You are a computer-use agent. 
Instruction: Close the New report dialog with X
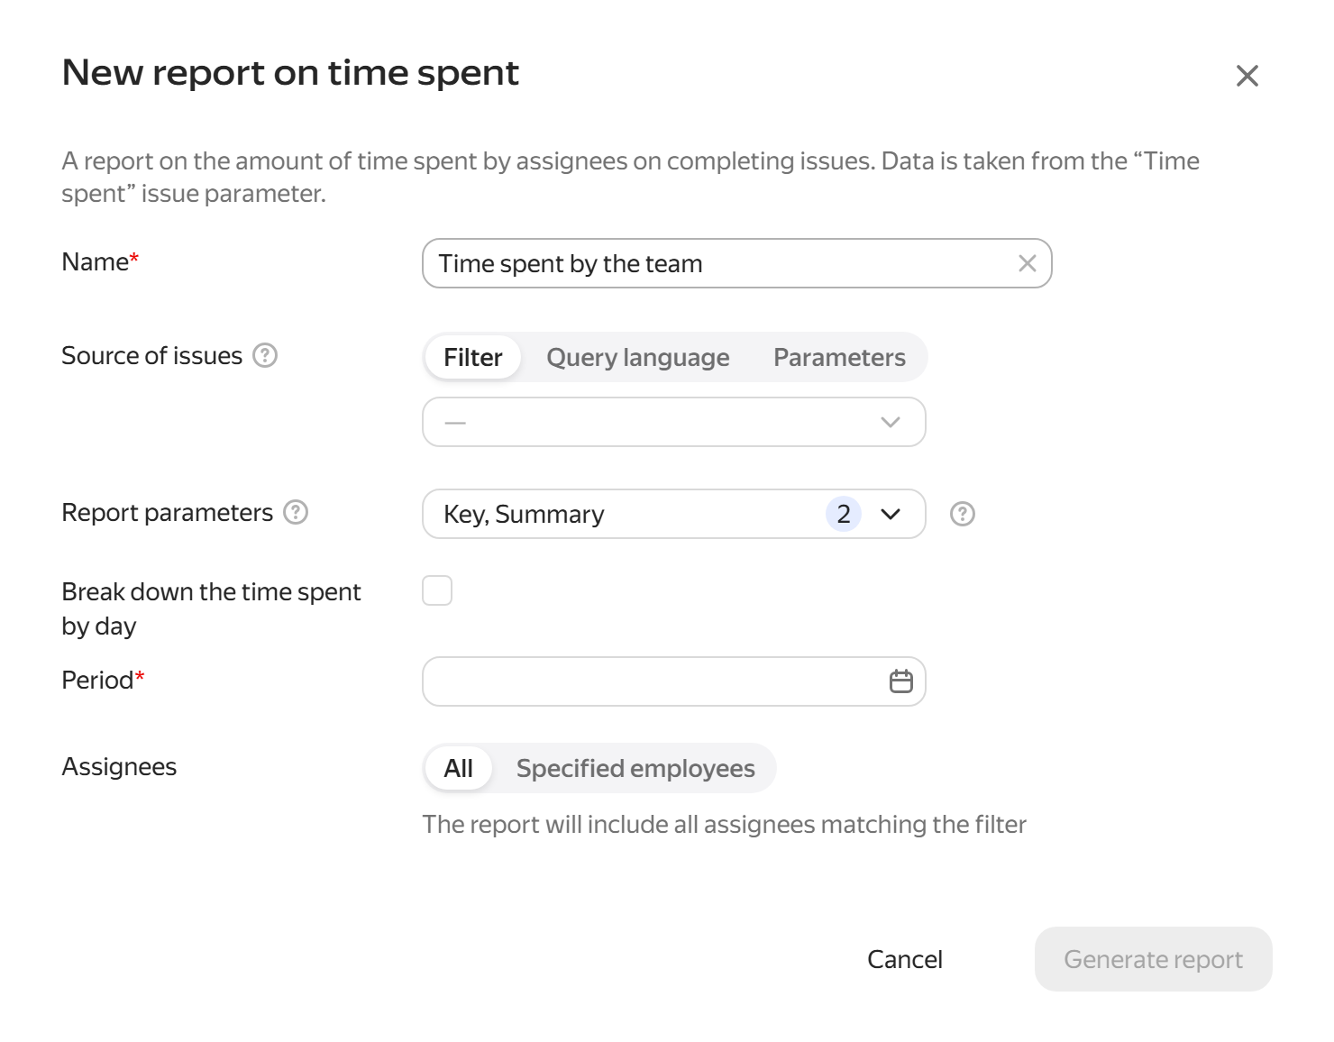1247,76
